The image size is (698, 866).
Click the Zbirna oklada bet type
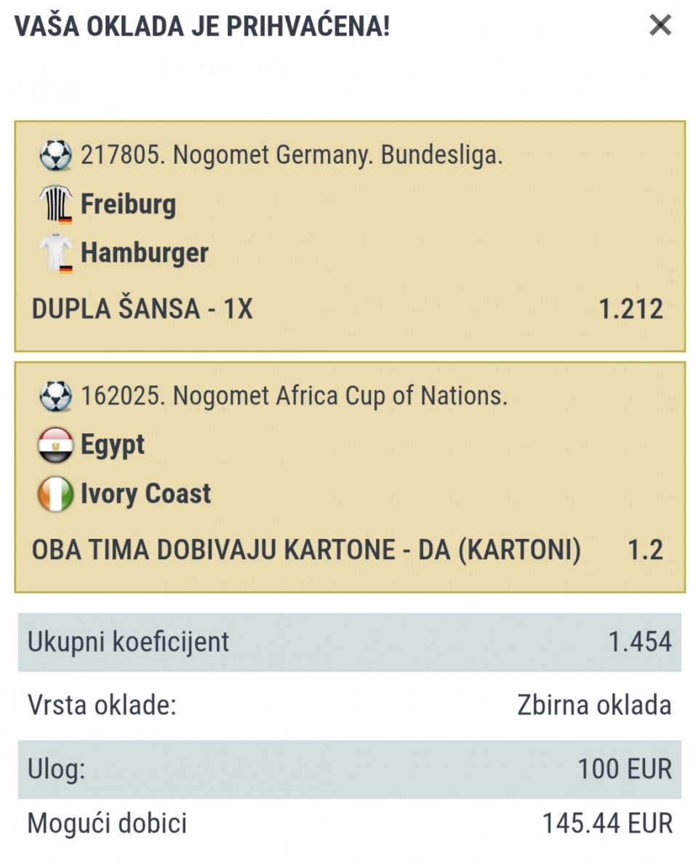pyautogui.click(x=594, y=705)
